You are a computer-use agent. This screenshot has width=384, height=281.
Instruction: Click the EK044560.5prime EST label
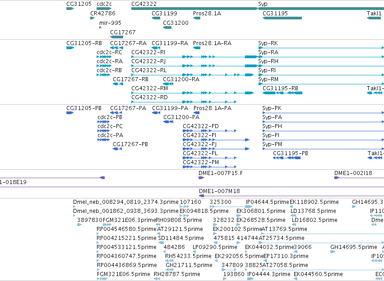(319, 274)
